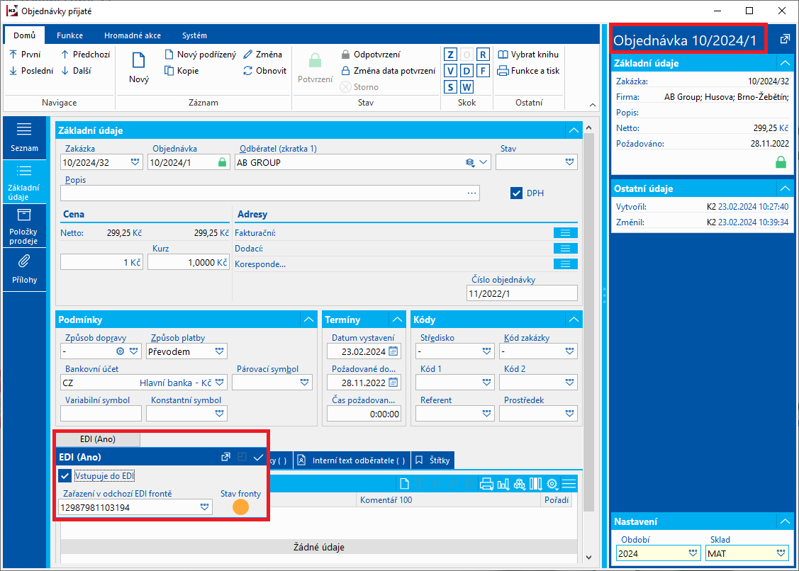Image resolution: width=799 pixels, height=571 pixels.
Task: Jump to Z document
Action: pyautogui.click(x=450, y=55)
